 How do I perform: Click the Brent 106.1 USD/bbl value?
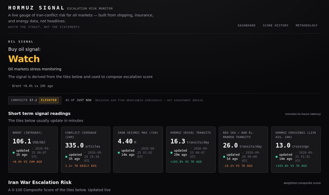tap(29, 141)
